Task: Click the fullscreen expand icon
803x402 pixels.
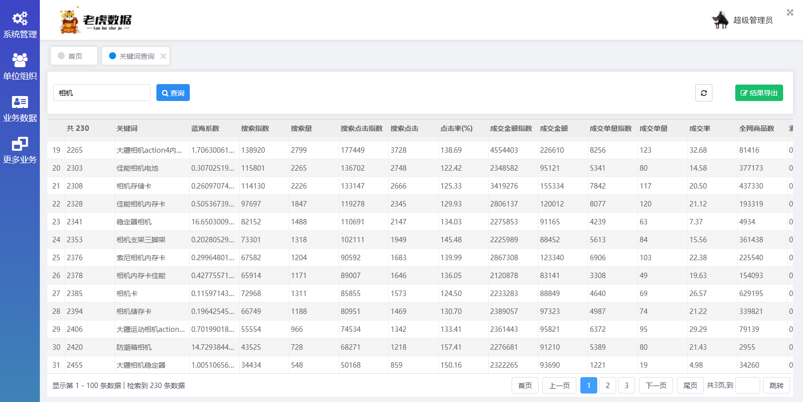Action: click(x=790, y=12)
